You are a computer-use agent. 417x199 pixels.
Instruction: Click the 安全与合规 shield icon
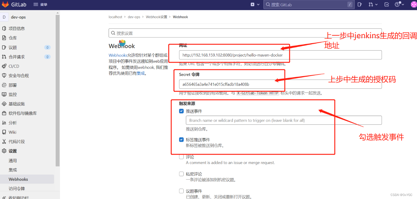pos(4,76)
